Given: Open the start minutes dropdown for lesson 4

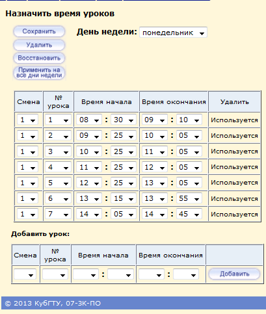Looking at the screenshot, I should (x=124, y=167).
